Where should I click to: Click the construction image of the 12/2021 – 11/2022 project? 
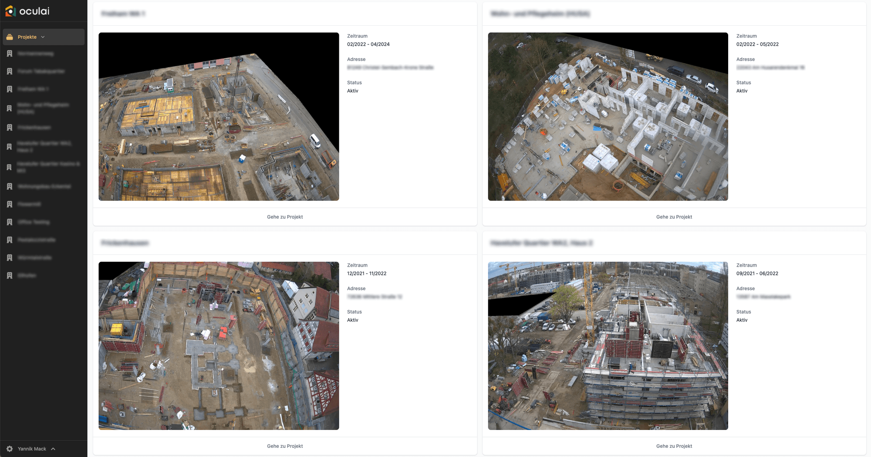pos(219,346)
